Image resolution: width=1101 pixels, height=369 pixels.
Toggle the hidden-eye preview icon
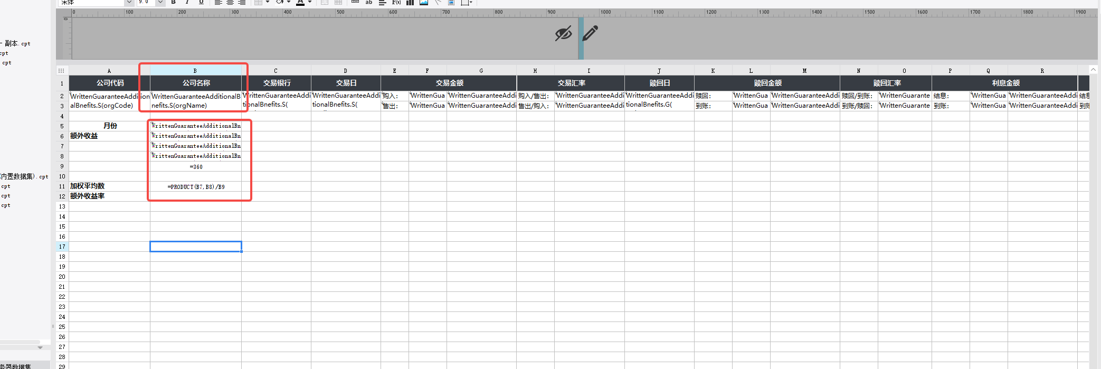(x=563, y=34)
